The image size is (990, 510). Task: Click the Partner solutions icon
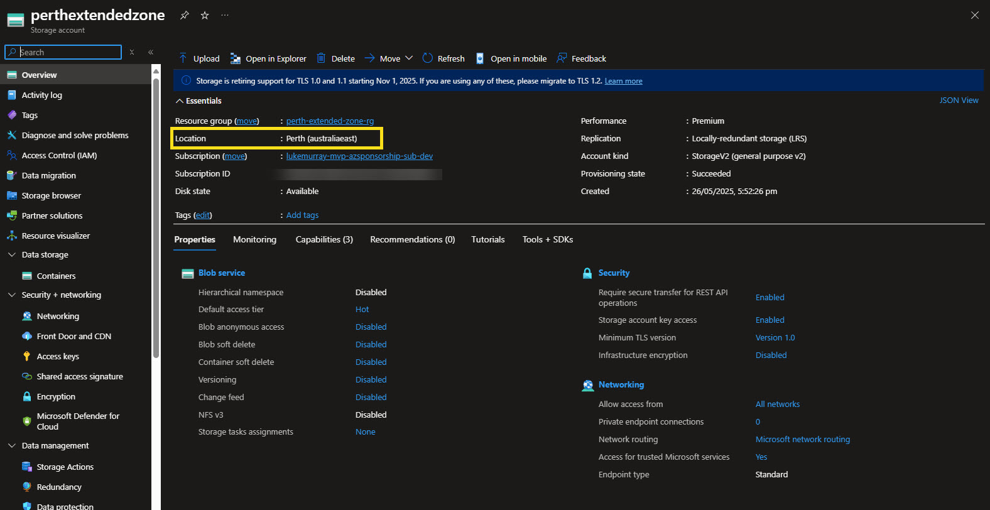(11, 215)
